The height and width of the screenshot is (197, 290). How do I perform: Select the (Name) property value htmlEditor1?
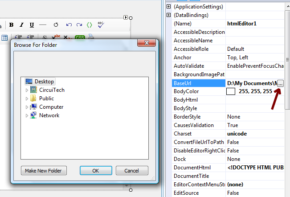point(242,24)
